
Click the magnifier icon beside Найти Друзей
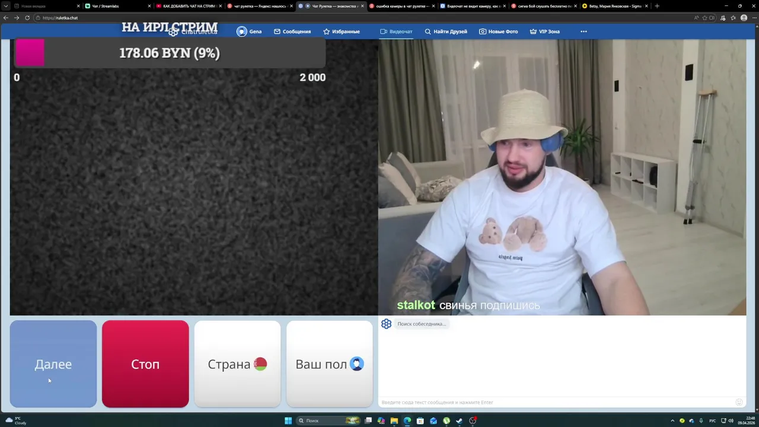click(x=428, y=31)
